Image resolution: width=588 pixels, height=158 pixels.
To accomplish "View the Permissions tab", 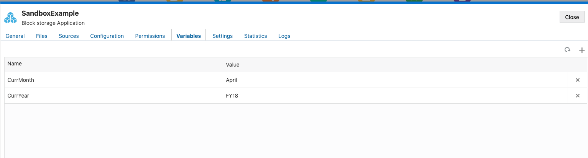I will (150, 36).
